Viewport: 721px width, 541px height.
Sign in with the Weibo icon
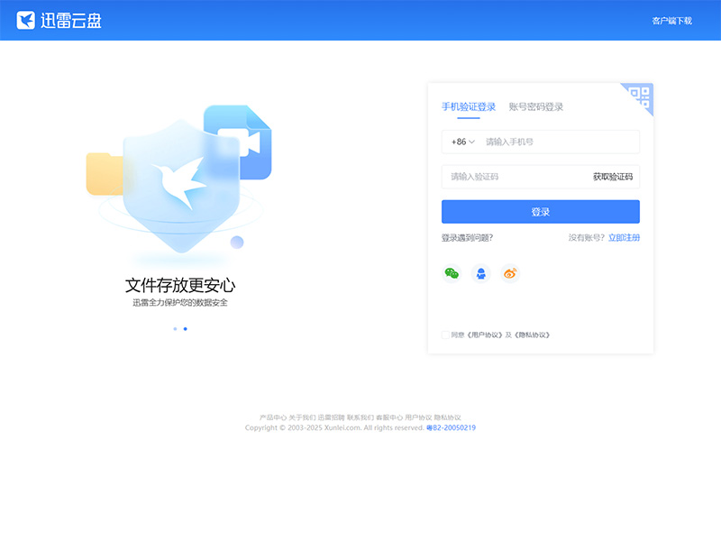509,273
